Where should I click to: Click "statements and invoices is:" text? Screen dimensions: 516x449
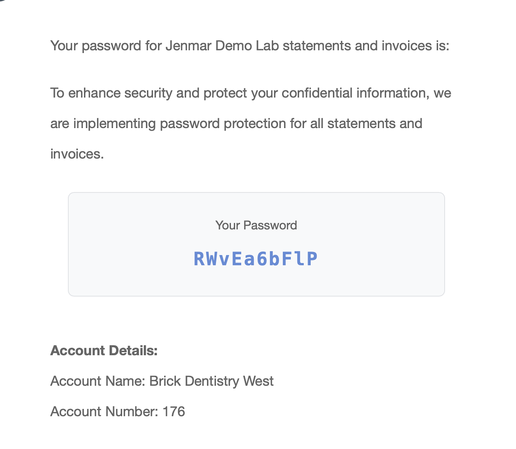coord(366,46)
